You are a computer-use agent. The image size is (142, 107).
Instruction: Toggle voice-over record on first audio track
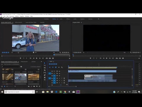point(64,78)
